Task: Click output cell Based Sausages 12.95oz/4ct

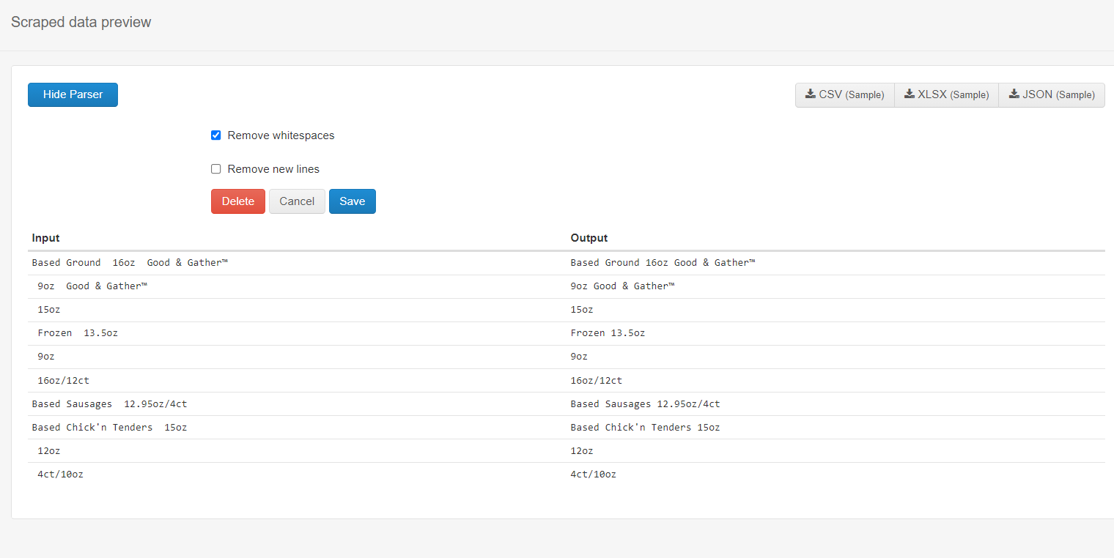Action: [x=645, y=404]
